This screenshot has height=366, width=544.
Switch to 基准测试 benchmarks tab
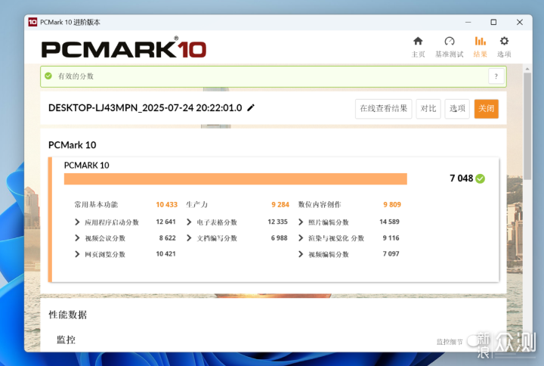pyautogui.click(x=450, y=47)
